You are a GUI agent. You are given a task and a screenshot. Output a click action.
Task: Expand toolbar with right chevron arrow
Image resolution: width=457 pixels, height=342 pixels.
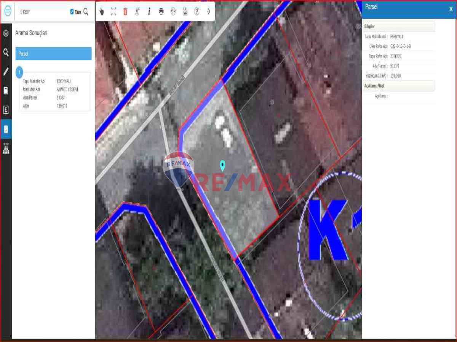pyautogui.click(x=209, y=11)
